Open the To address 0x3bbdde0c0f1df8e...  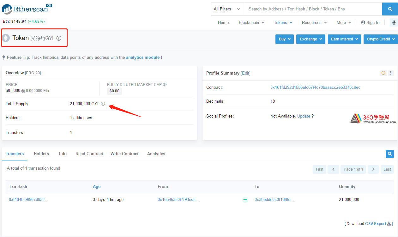[x=274, y=200]
